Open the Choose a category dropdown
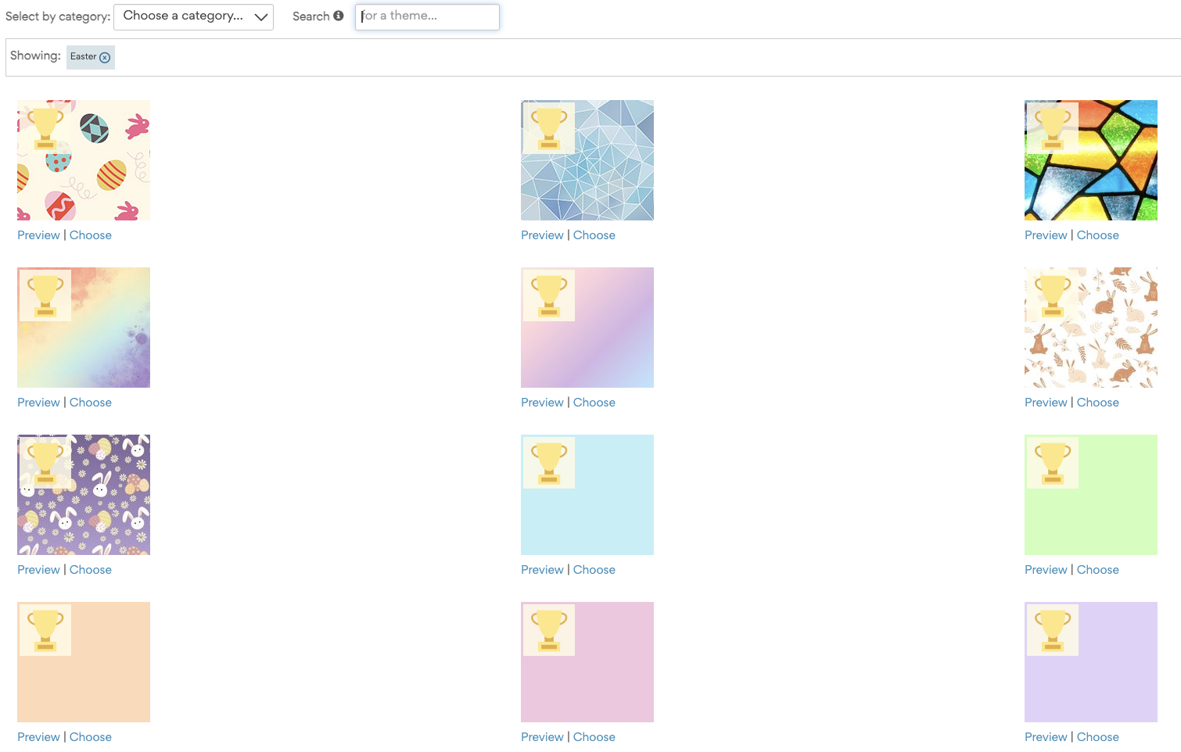Screen dimensions: 1181x752 pos(193,16)
